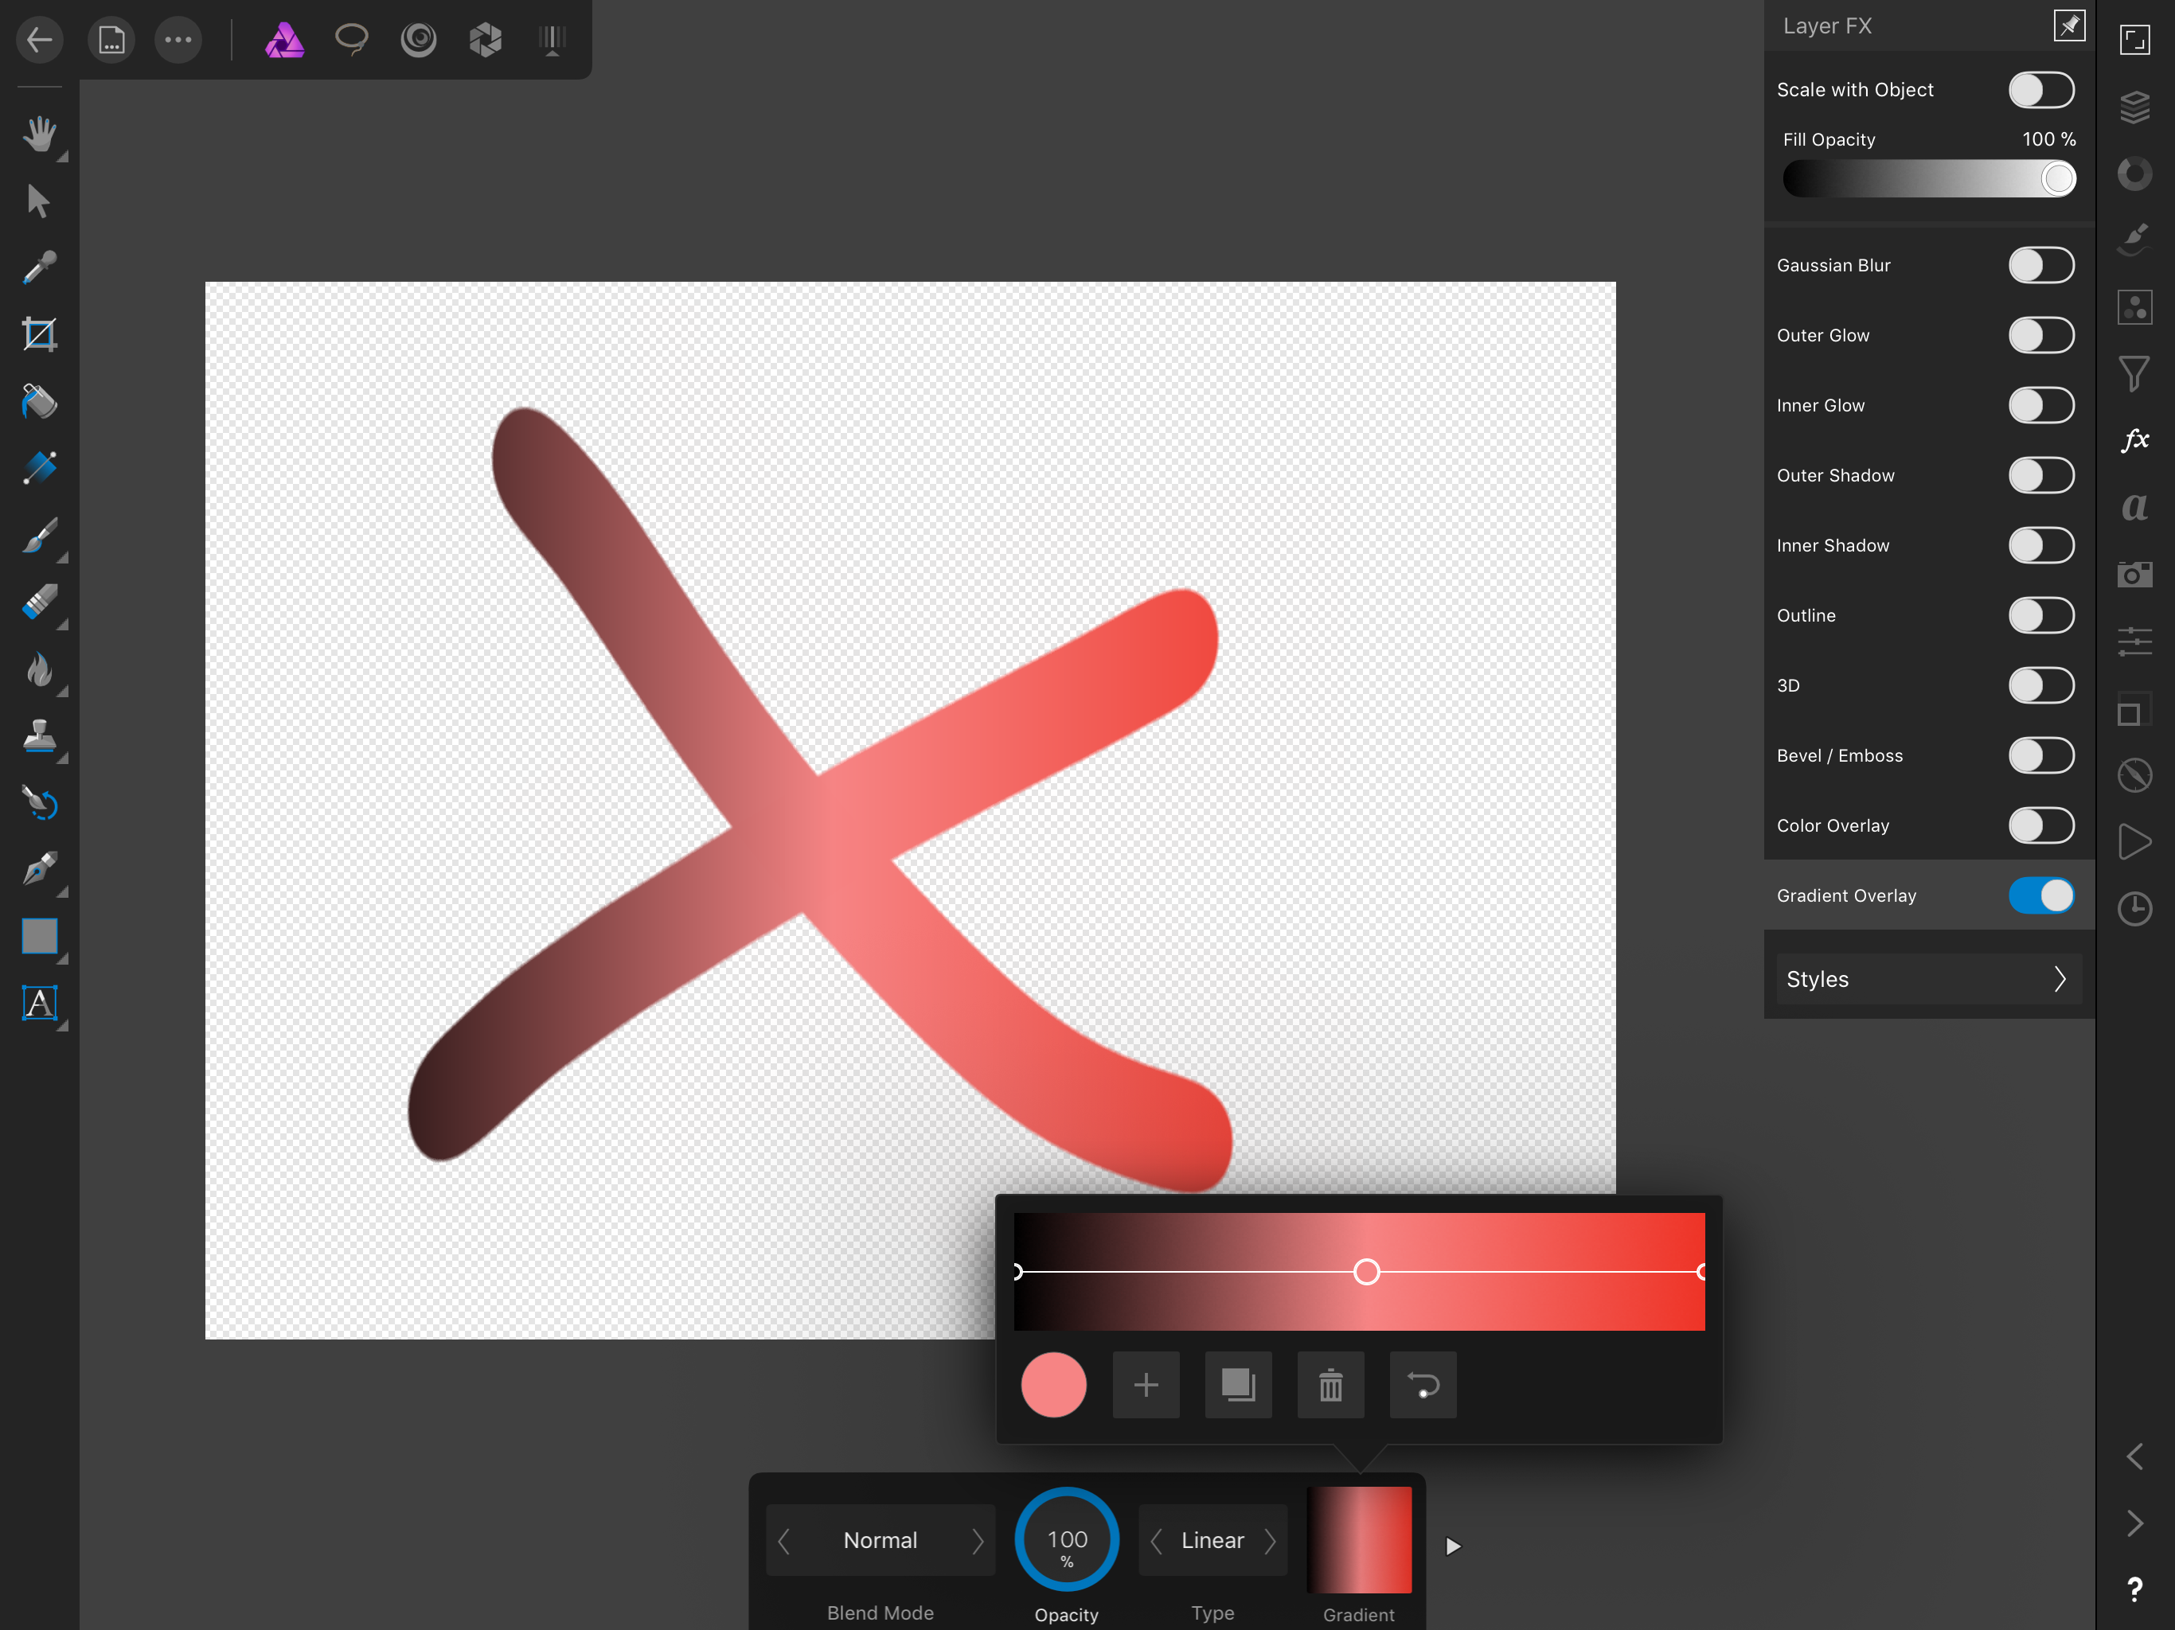Select the middle gradient stop handle
Image resolution: width=2175 pixels, height=1630 pixels.
tap(1366, 1272)
